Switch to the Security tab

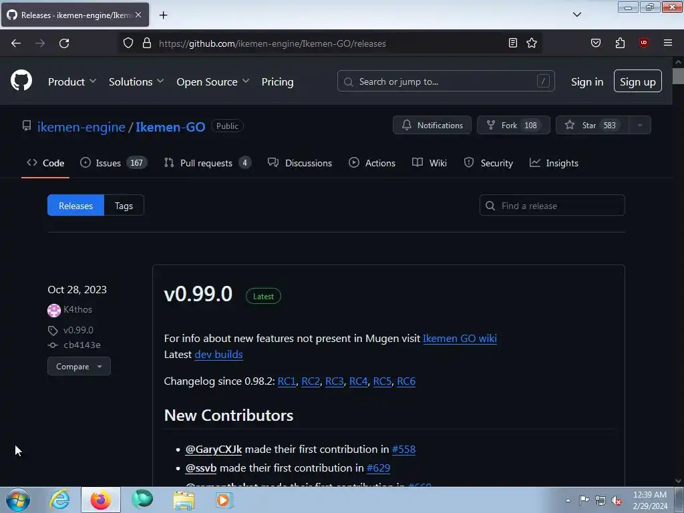488,163
